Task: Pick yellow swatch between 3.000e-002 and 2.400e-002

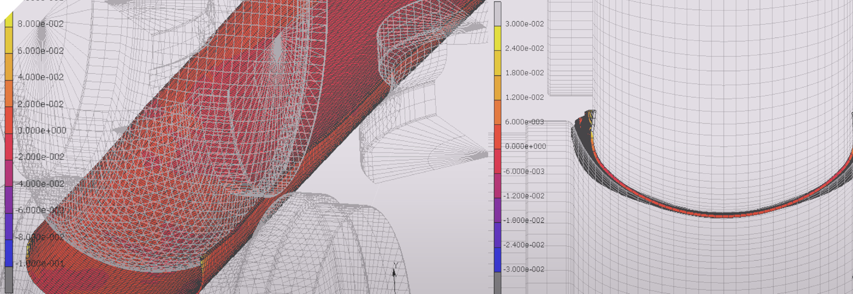Action: (498, 38)
